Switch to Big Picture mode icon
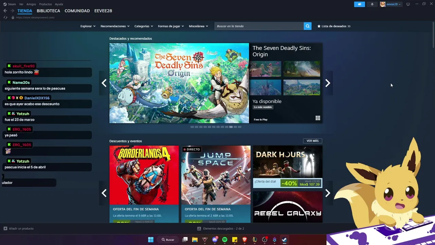The width and height of the screenshot is (435, 245). coord(408,4)
